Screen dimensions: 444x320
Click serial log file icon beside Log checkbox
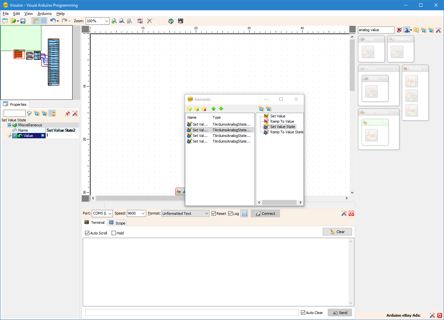[244, 214]
